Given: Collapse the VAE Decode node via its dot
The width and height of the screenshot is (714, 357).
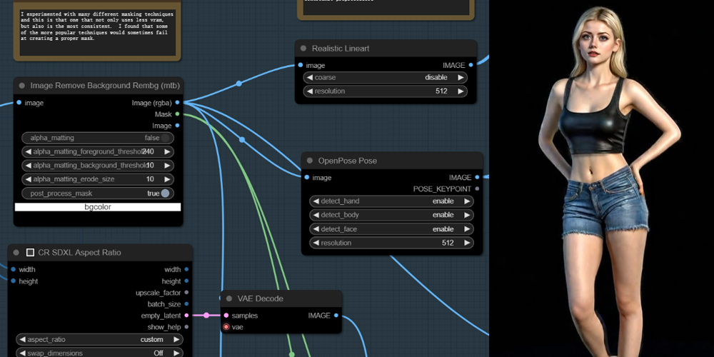Looking at the screenshot, I should click(229, 298).
